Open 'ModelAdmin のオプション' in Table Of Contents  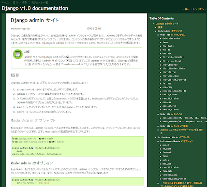tap(173, 35)
